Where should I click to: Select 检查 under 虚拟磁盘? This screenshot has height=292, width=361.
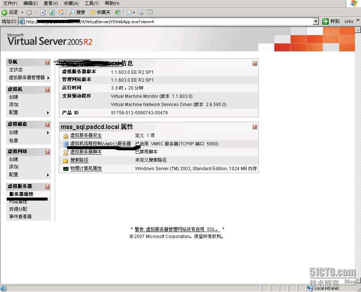tap(13, 141)
